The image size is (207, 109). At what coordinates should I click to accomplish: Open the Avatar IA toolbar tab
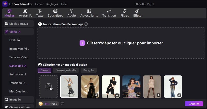25,13
